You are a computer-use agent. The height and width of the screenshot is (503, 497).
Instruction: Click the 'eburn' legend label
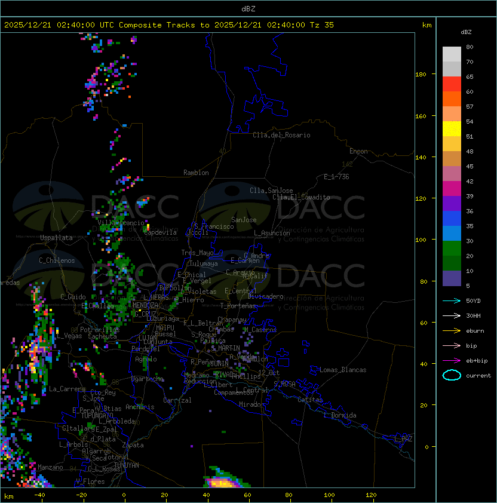tap(475, 331)
